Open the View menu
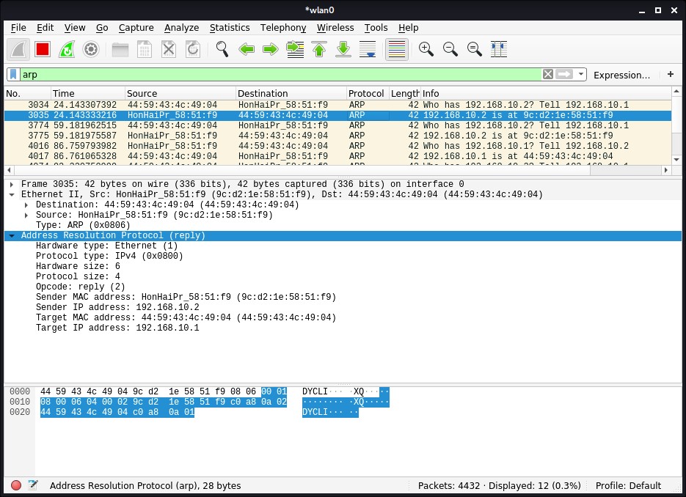 coord(75,28)
